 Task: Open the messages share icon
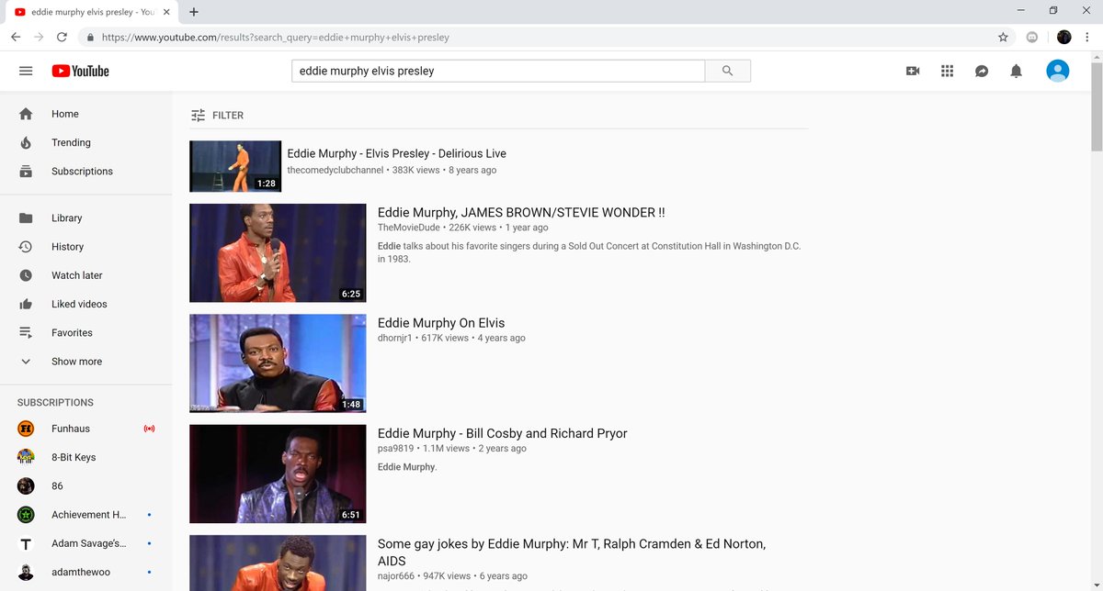coord(982,71)
